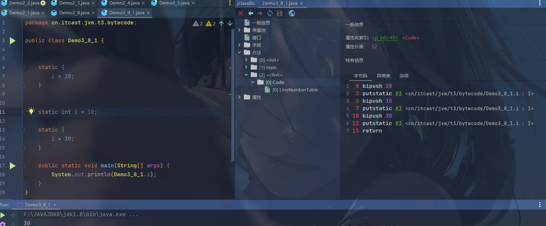Expand the 字段 tree node
546x226 pixels.
click(239, 45)
